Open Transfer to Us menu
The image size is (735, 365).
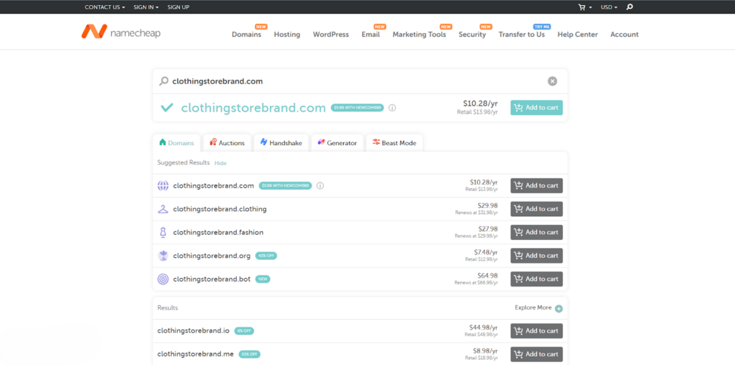[x=522, y=34]
